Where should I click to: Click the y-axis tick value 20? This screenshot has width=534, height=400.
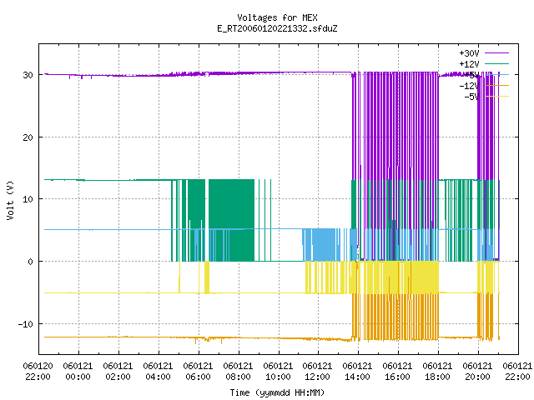click(28, 137)
